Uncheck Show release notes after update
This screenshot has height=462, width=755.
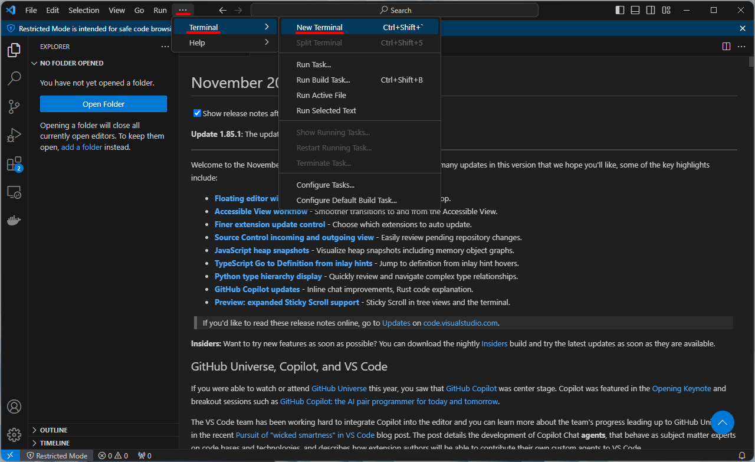coord(197,113)
